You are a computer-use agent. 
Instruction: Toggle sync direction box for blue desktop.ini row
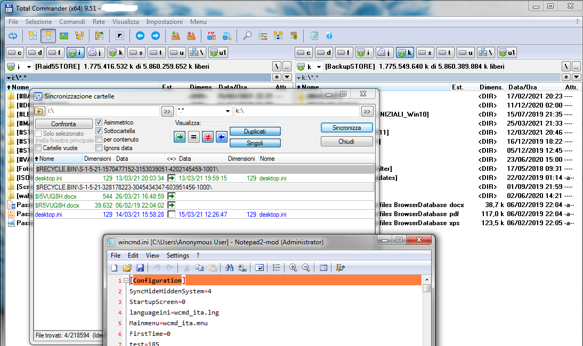tap(172, 214)
